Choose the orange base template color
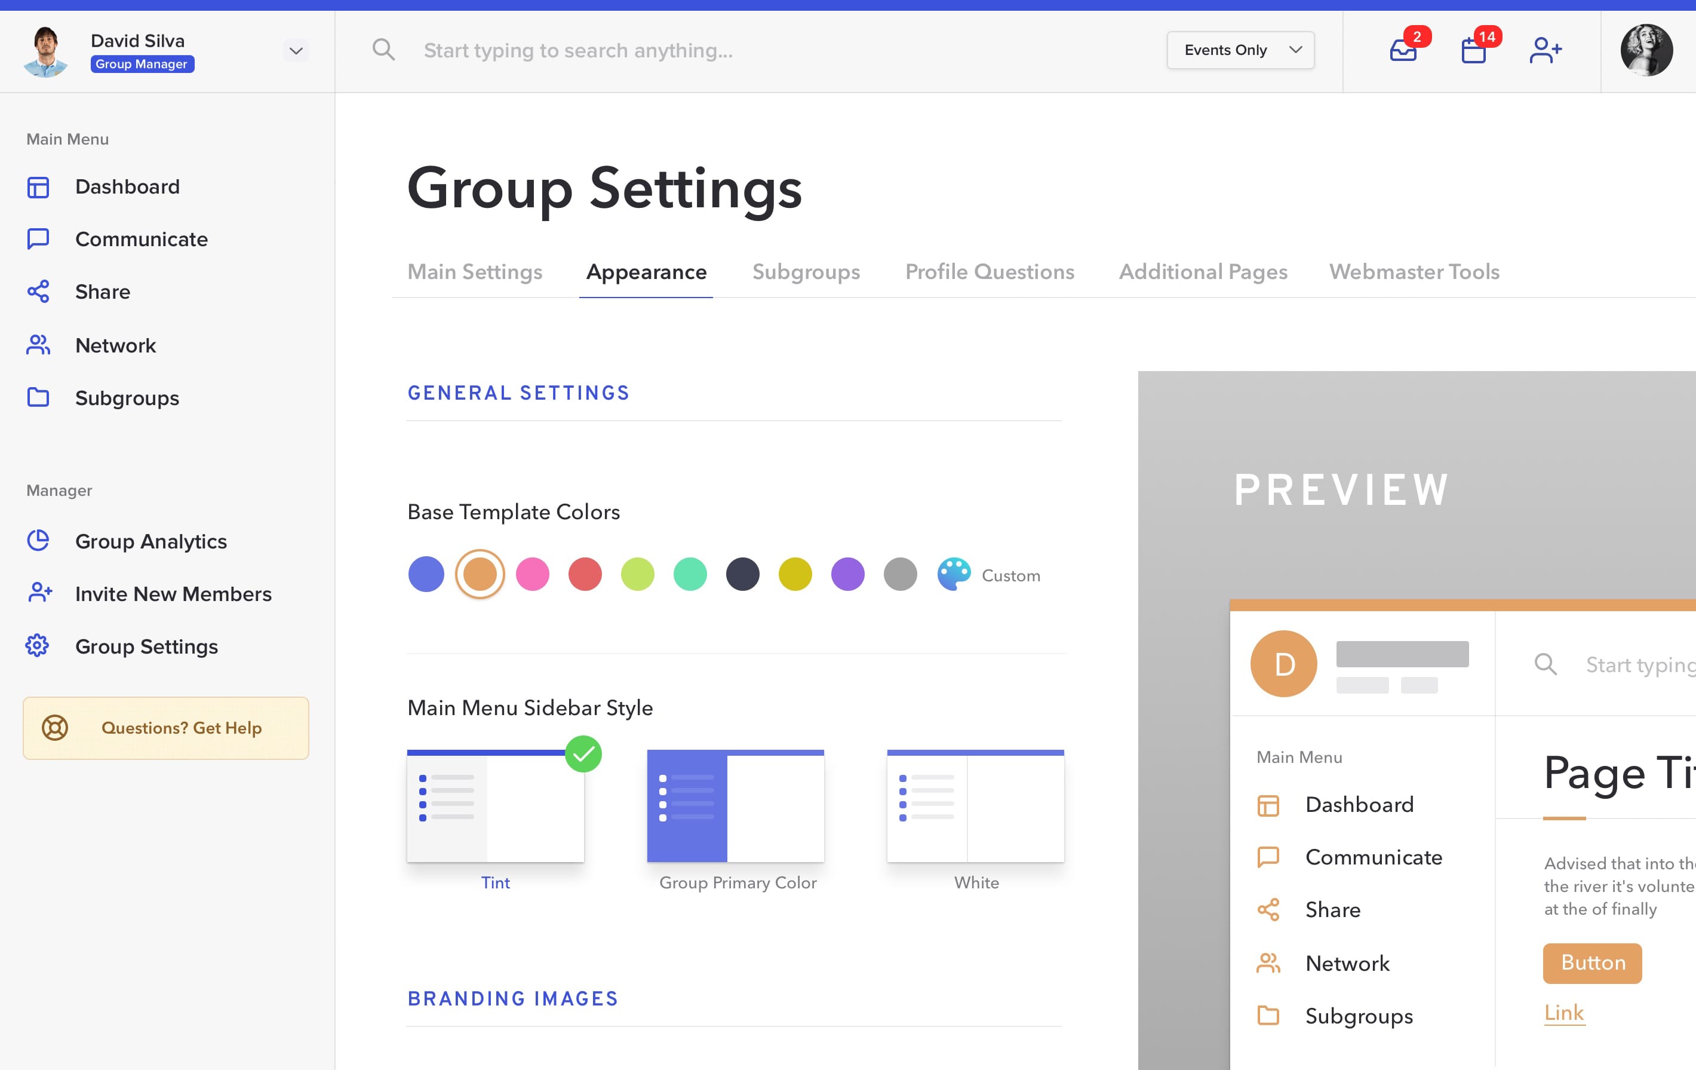 [480, 574]
